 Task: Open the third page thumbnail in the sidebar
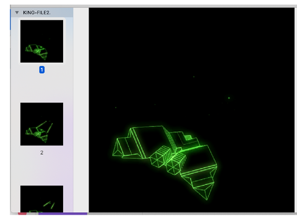(x=42, y=199)
